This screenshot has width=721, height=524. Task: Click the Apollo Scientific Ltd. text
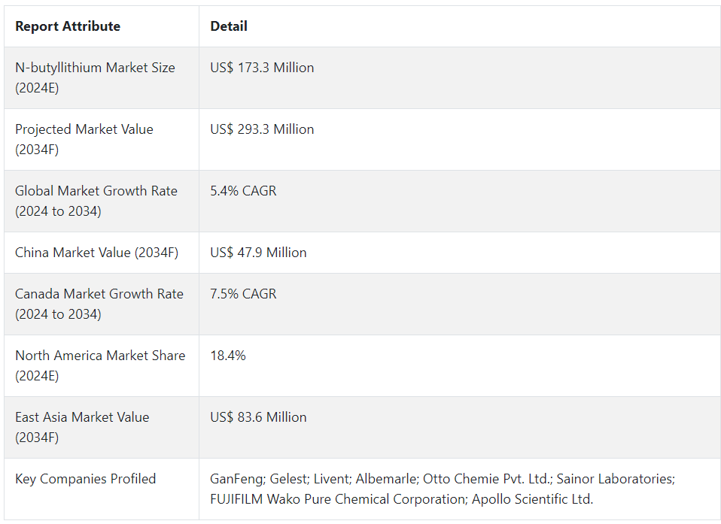[x=533, y=499]
